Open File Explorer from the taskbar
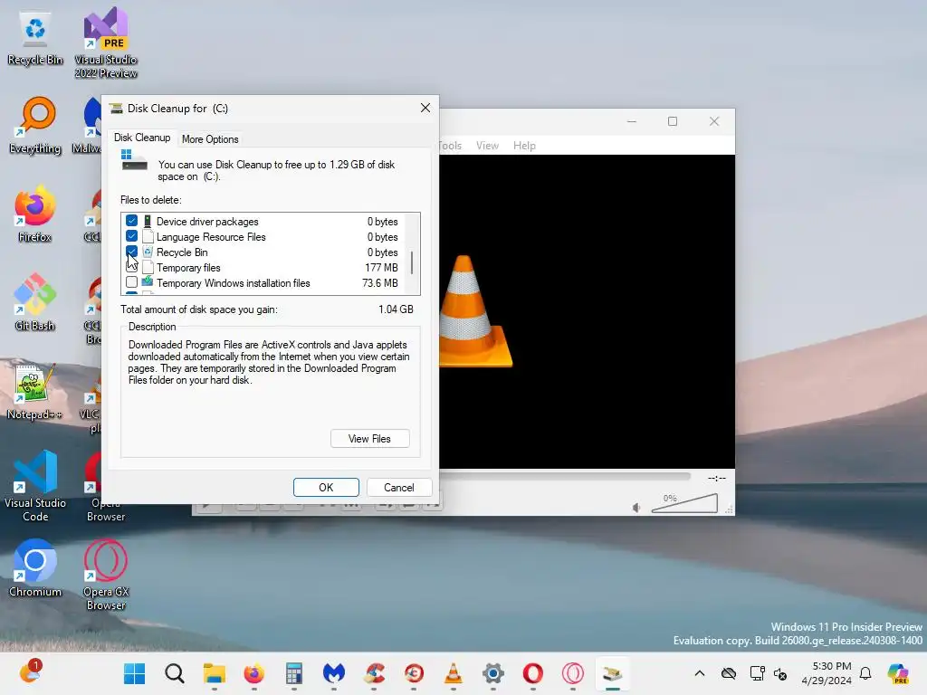This screenshot has height=695, width=927. [x=214, y=673]
